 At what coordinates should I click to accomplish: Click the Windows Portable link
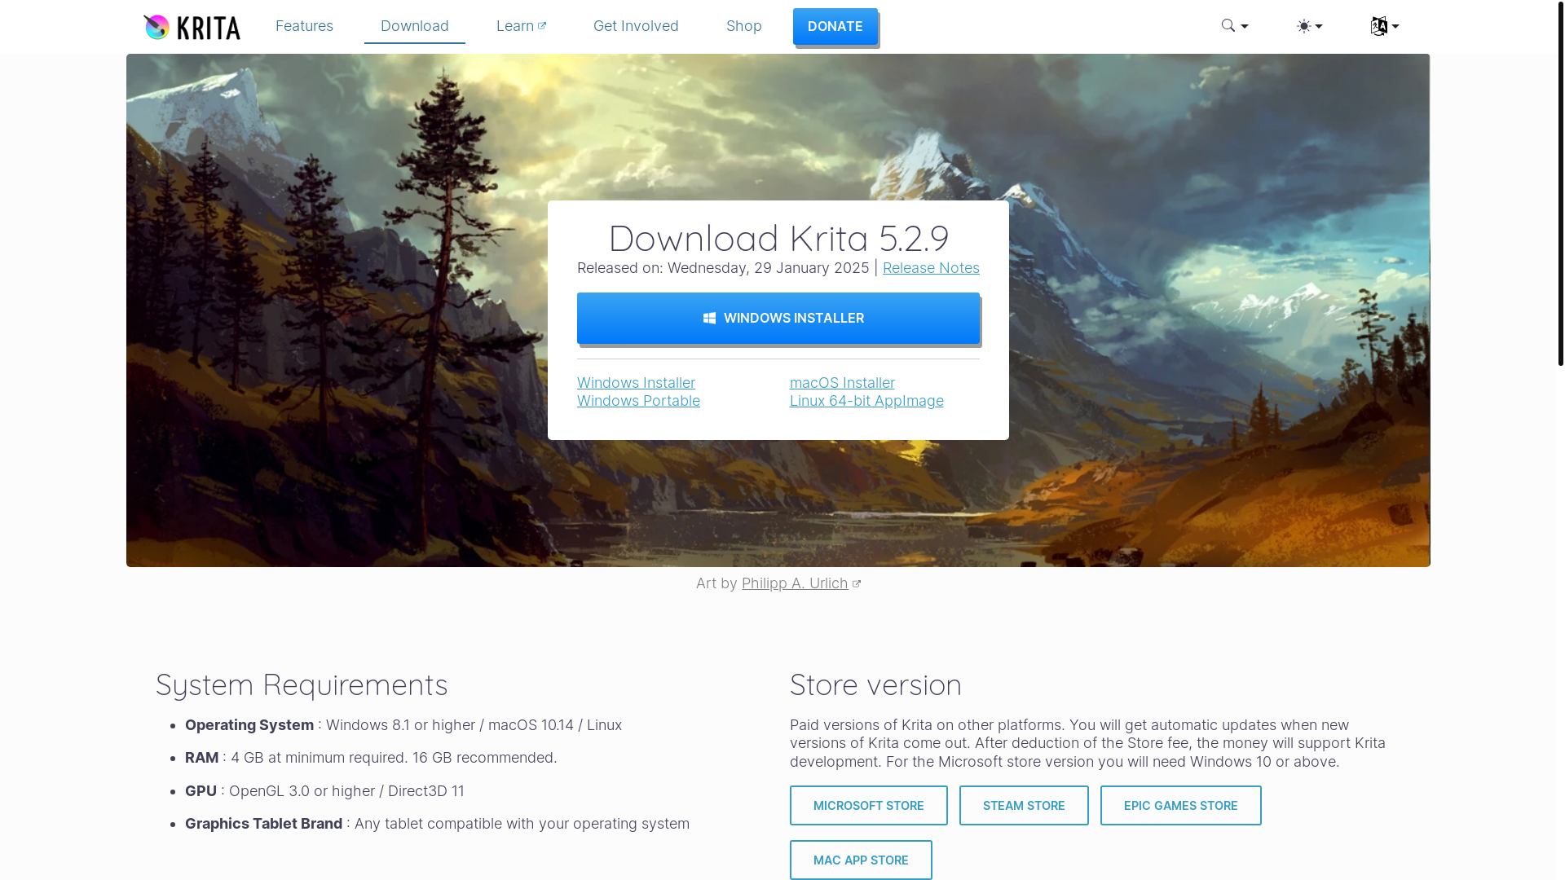[638, 401]
